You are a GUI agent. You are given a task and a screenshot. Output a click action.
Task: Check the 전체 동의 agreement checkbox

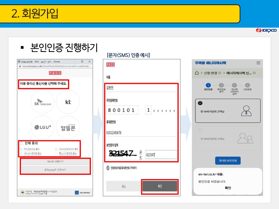[21, 143]
